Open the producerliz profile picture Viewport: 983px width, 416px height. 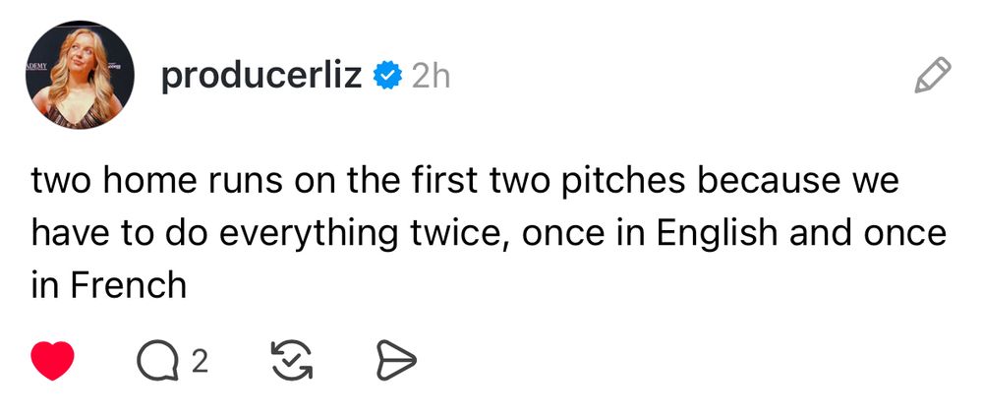pyautogui.click(x=79, y=75)
